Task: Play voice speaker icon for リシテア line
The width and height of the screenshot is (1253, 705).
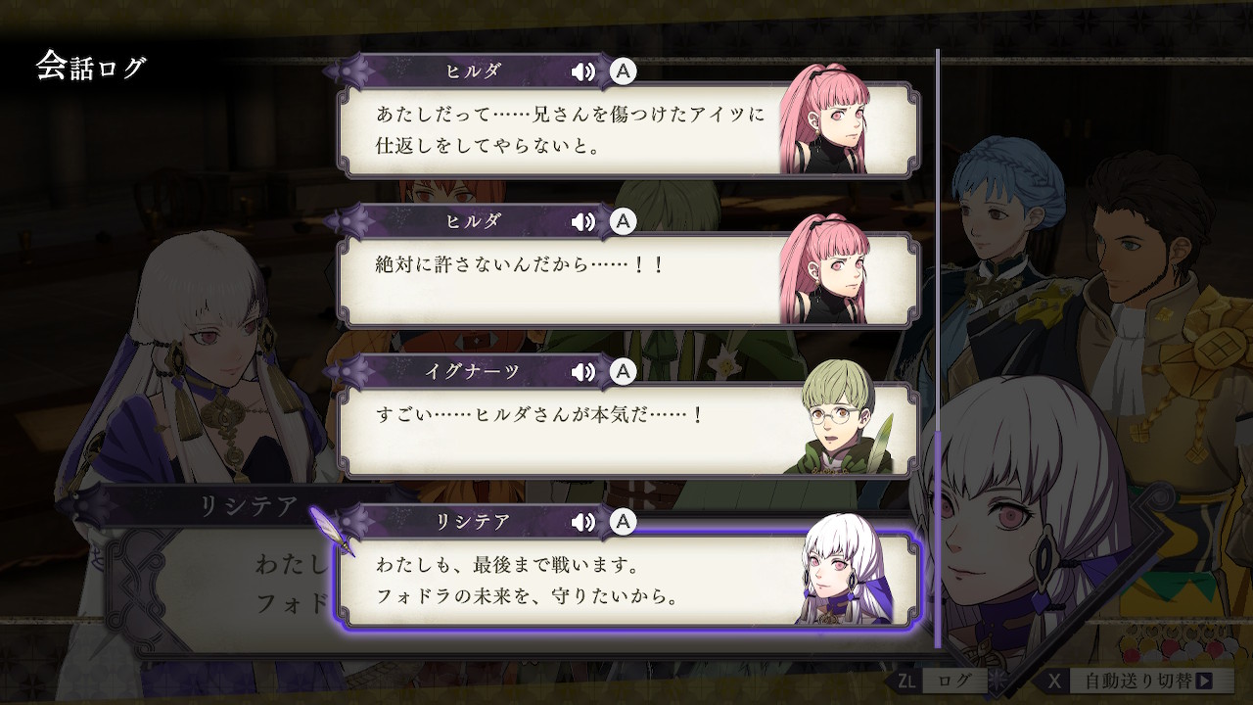Action: pyautogui.click(x=583, y=523)
